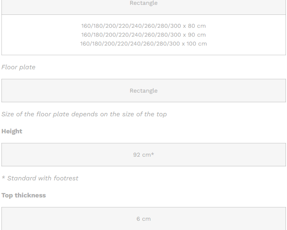The height and width of the screenshot is (230, 287).
Task: Click the Top thickness heading
Action: [x=24, y=195]
